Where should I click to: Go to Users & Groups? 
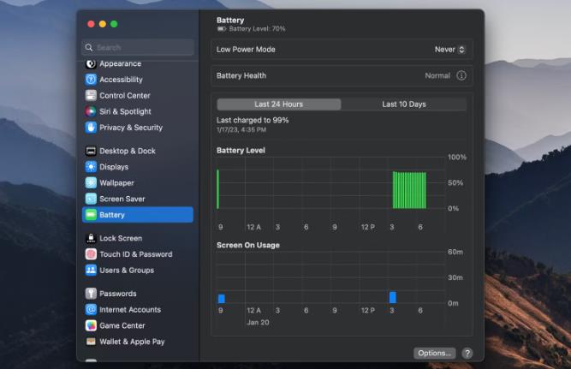click(x=138, y=271)
